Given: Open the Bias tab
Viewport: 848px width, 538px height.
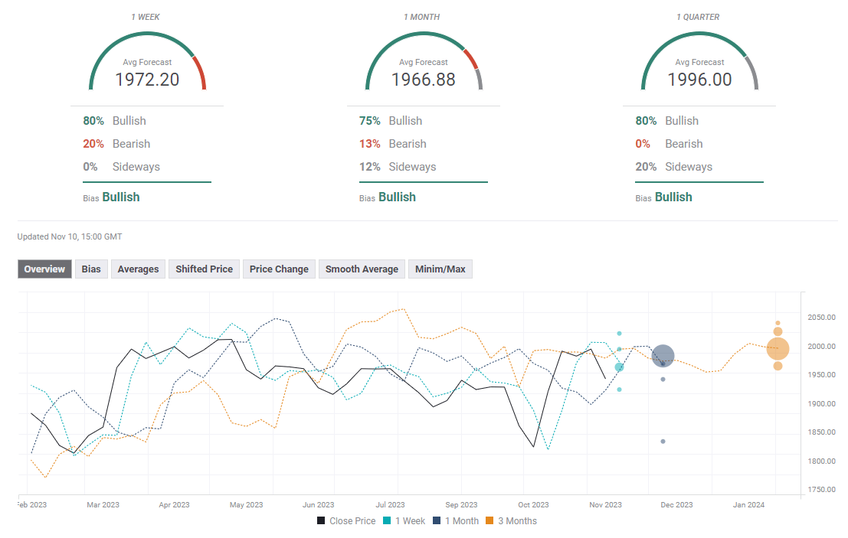Looking at the screenshot, I should coord(91,269).
